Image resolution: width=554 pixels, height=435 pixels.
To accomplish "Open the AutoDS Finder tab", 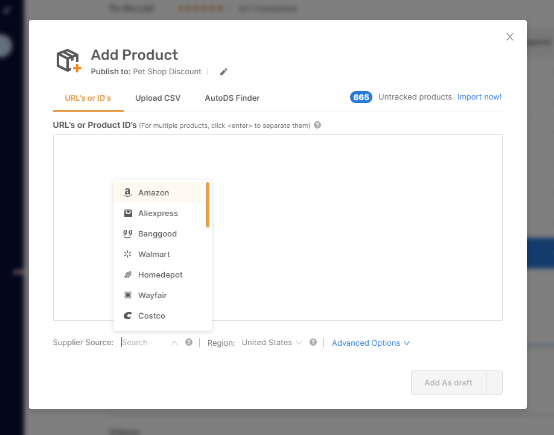I will 232,98.
